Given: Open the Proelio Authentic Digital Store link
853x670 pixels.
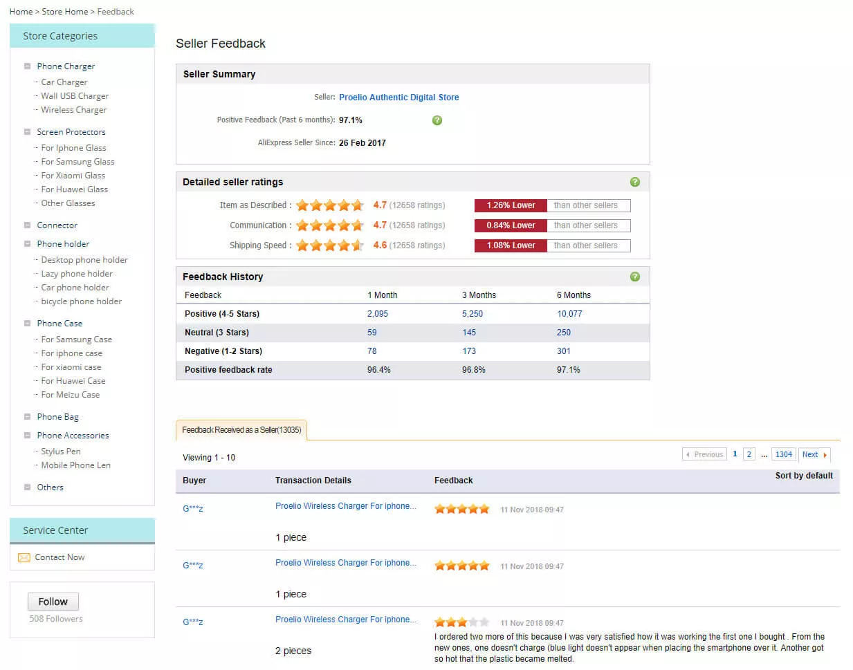Looking at the screenshot, I should [x=399, y=97].
